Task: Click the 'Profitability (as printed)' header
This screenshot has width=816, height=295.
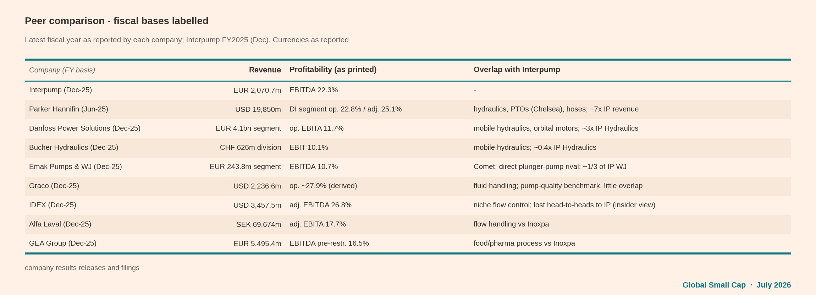Action: tap(333, 70)
